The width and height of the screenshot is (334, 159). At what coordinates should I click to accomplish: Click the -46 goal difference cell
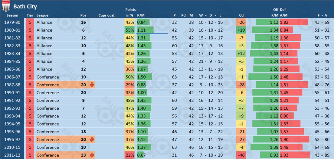[x=241, y=155]
